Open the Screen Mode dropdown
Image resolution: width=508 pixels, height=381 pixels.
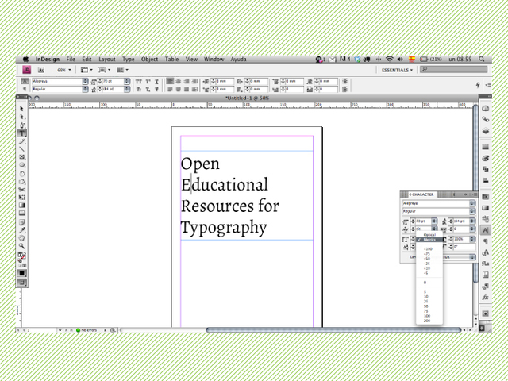click(104, 70)
